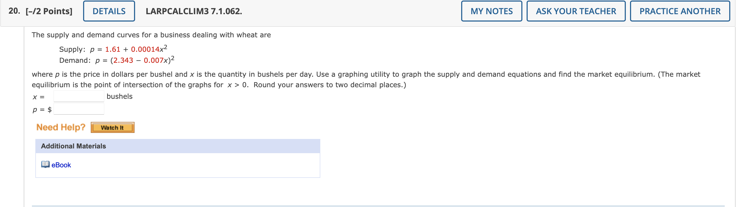
Task: Click the Supply equation text
Action: click(113, 49)
